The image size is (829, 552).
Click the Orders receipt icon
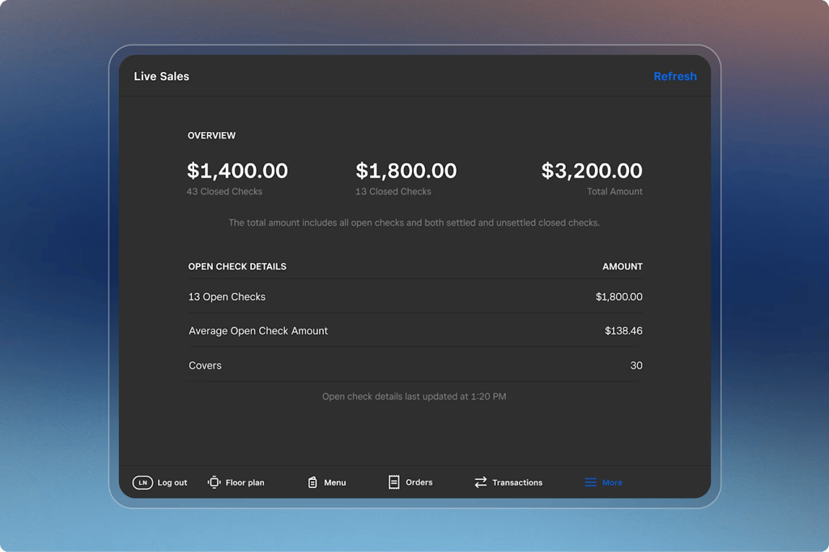pyautogui.click(x=393, y=482)
